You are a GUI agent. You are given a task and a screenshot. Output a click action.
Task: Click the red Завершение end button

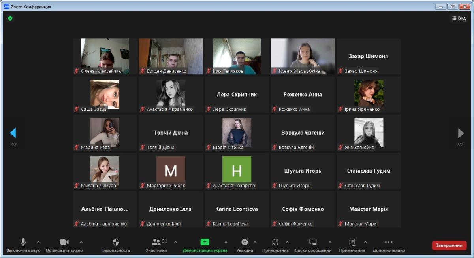coord(449,245)
